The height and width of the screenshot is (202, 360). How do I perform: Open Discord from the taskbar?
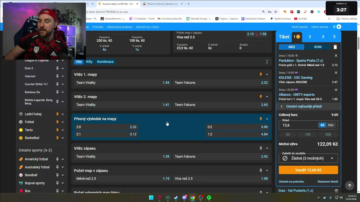(x=184, y=198)
